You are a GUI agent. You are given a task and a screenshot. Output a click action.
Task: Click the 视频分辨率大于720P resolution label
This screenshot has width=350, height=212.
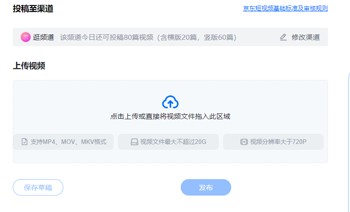coord(278,142)
